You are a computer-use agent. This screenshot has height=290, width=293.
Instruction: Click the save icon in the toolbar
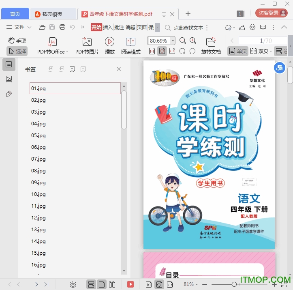(52, 28)
